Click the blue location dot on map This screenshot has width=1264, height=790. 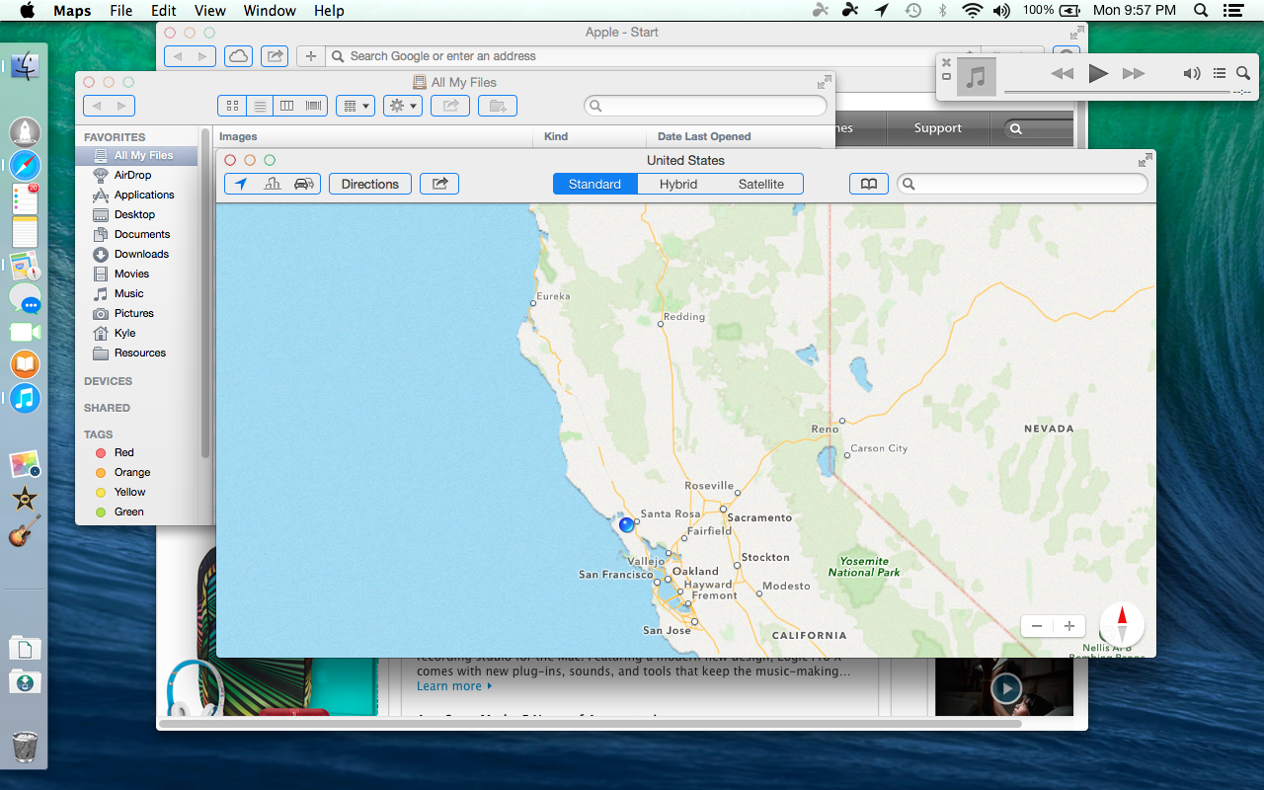click(626, 524)
